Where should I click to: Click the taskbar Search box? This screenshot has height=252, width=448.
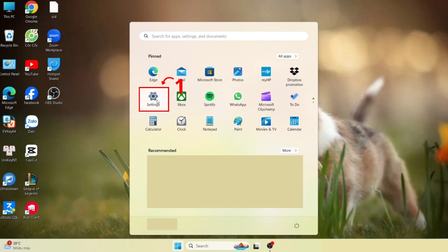click(x=218, y=246)
